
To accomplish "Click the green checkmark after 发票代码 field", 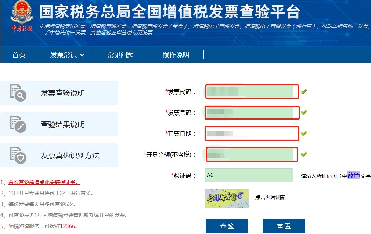I will [x=304, y=92].
